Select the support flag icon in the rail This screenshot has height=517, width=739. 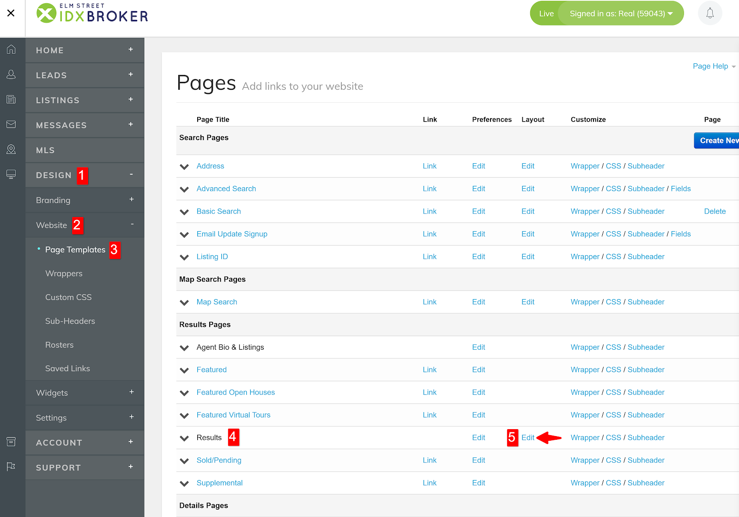11,467
